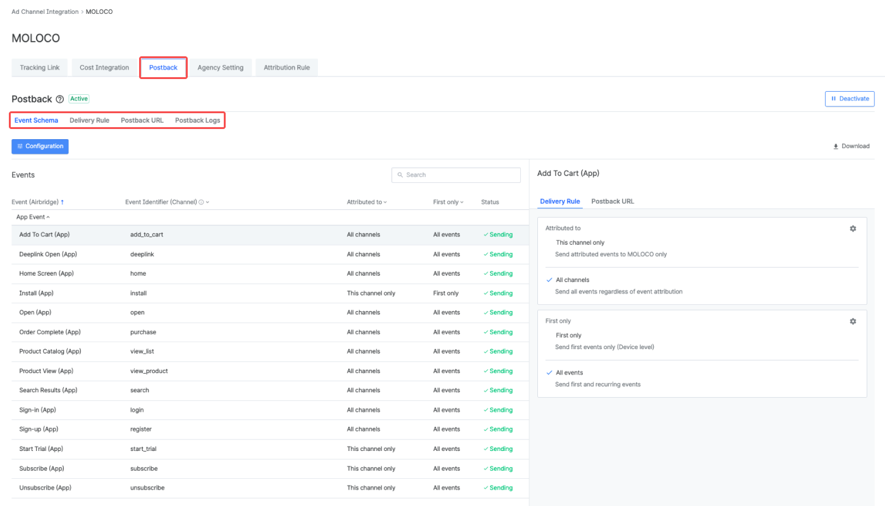Viewport: 885px width, 506px height.
Task: Open the Delivery Rule sub-tab under Postback
Action: point(89,120)
